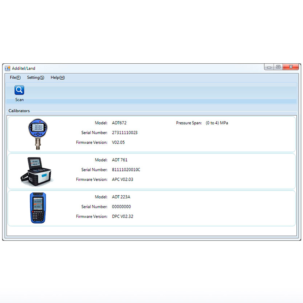Screen dimensions: 303x303
Task: Select the ADT672 pressure gauge image
Action: coord(38,134)
